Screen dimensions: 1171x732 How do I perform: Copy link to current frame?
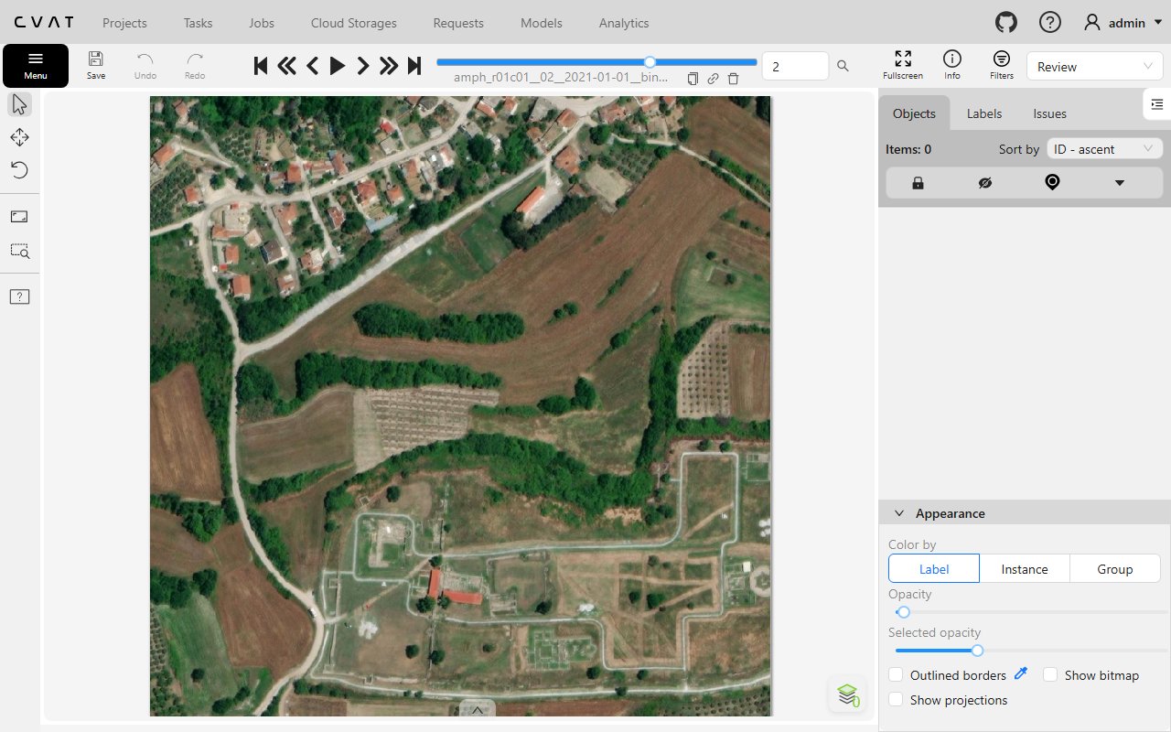(x=713, y=79)
